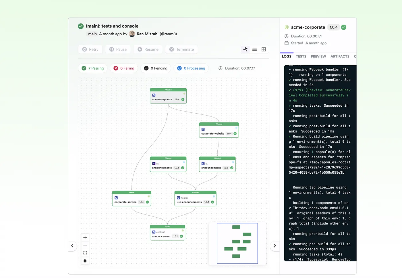Switch to graph view icon
402x278 pixels.
click(x=245, y=49)
